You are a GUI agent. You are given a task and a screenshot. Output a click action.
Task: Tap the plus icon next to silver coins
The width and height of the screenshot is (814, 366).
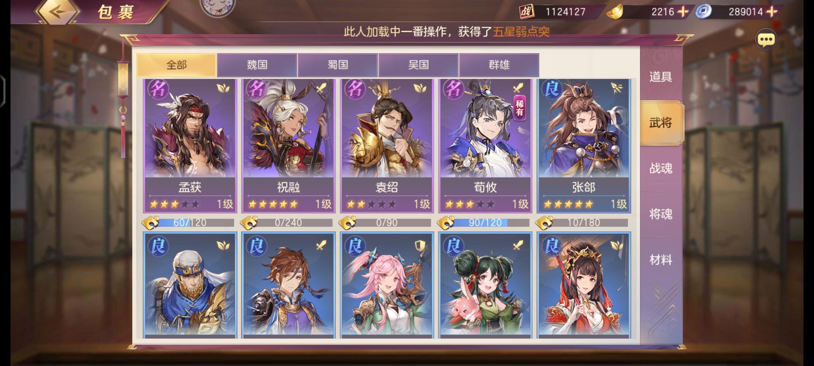772,12
